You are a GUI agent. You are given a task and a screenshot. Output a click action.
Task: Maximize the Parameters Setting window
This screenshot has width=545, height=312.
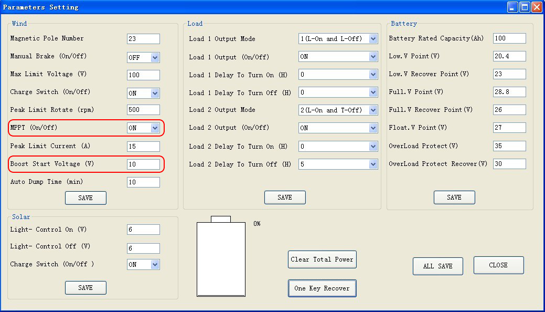click(525, 7)
